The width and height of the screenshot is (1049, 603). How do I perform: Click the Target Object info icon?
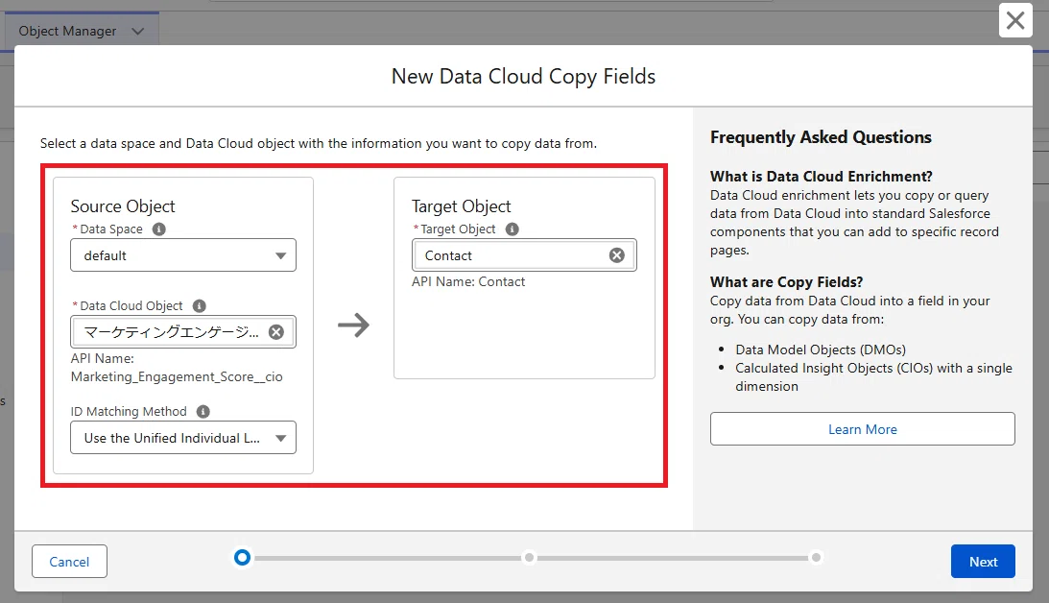pyautogui.click(x=512, y=229)
